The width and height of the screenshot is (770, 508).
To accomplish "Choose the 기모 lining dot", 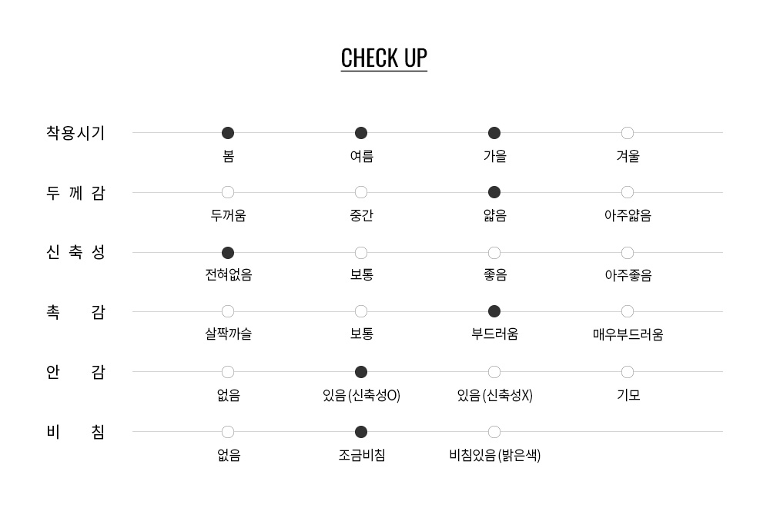I will pyautogui.click(x=627, y=372).
